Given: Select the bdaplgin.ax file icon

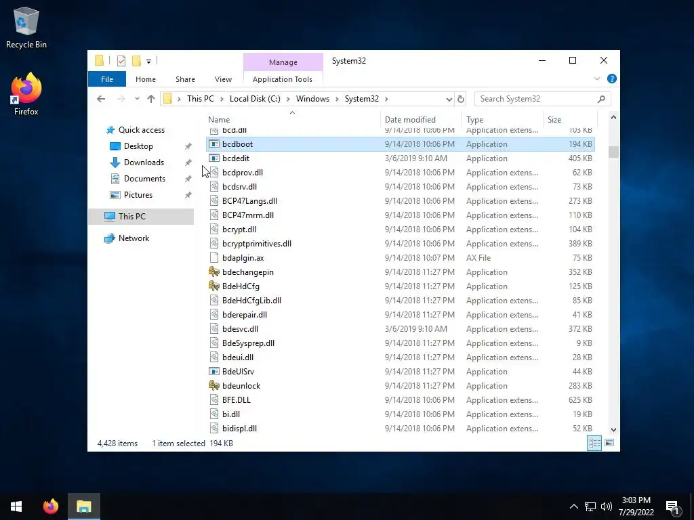Looking at the screenshot, I should pyautogui.click(x=214, y=258).
